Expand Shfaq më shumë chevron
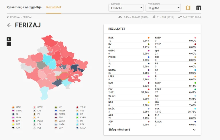Screen dimensions: 220x140 click(x=194, y=130)
